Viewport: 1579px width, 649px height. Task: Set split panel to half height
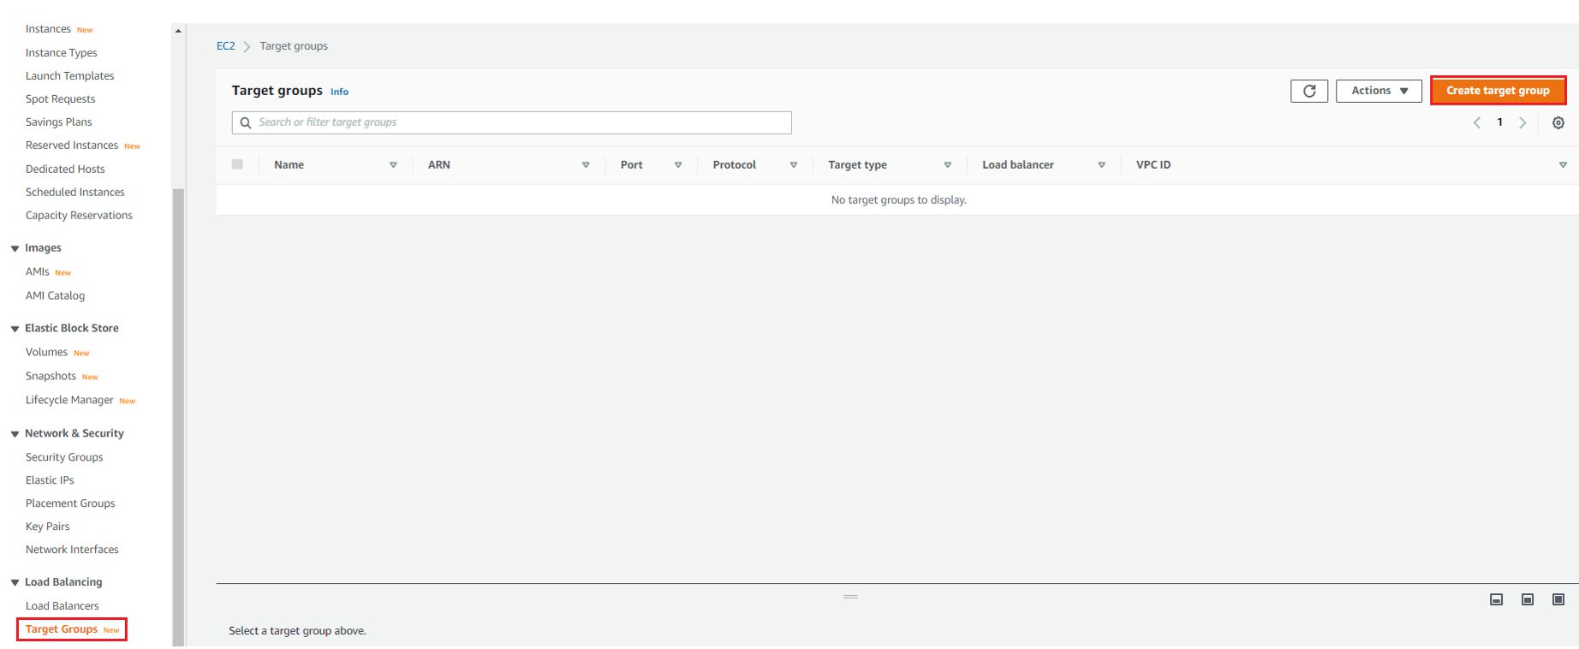(x=1527, y=599)
